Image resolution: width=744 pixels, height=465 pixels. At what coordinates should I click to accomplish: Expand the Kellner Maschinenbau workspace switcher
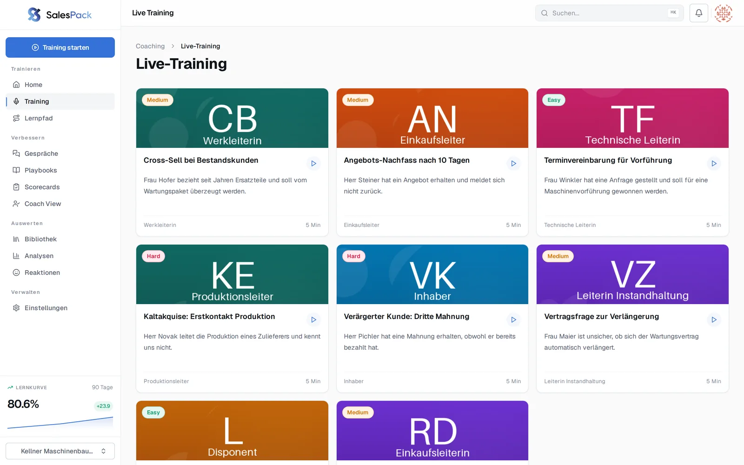tap(60, 451)
